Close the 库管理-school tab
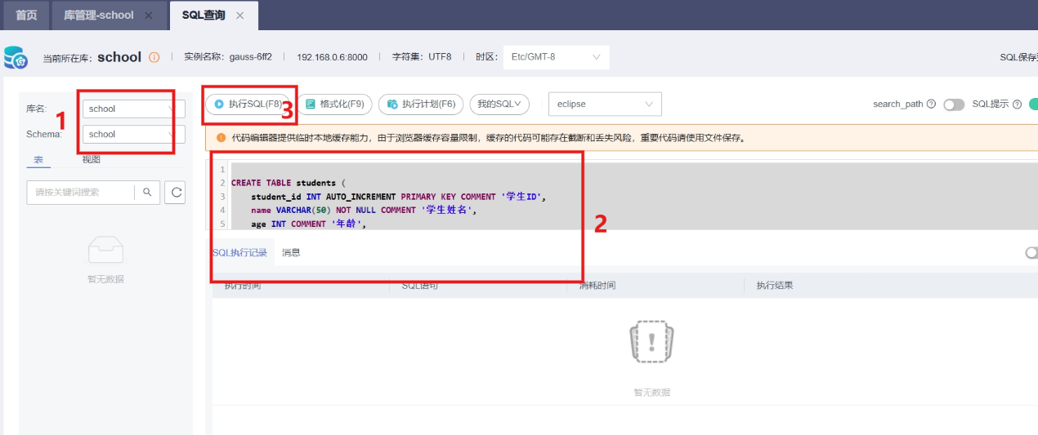Viewport: 1038px width, 435px height. [148, 16]
